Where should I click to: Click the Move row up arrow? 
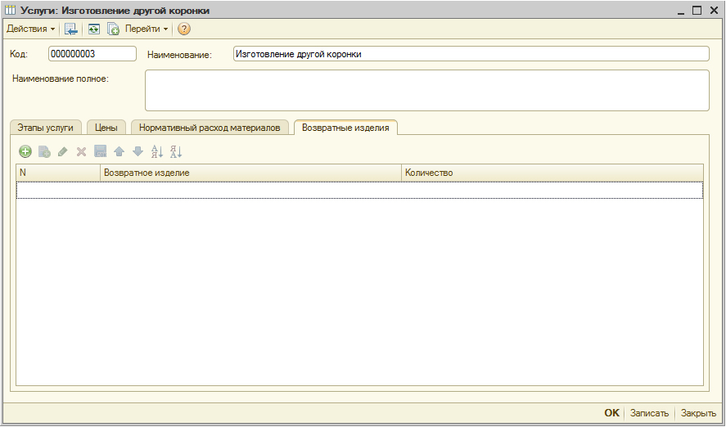[119, 151]
